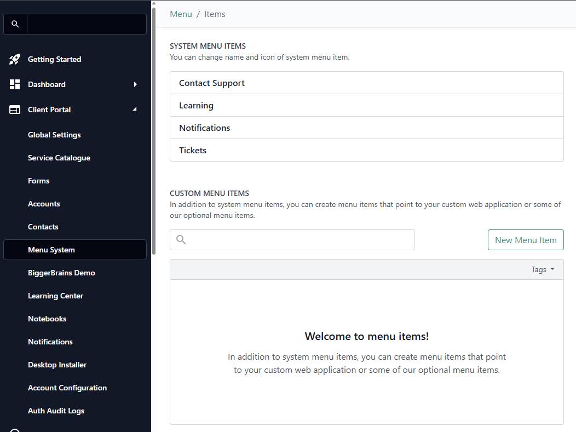Click the Client Portal window icon
Viewport: 576px width, 432px height.
(x=15, y=110)
